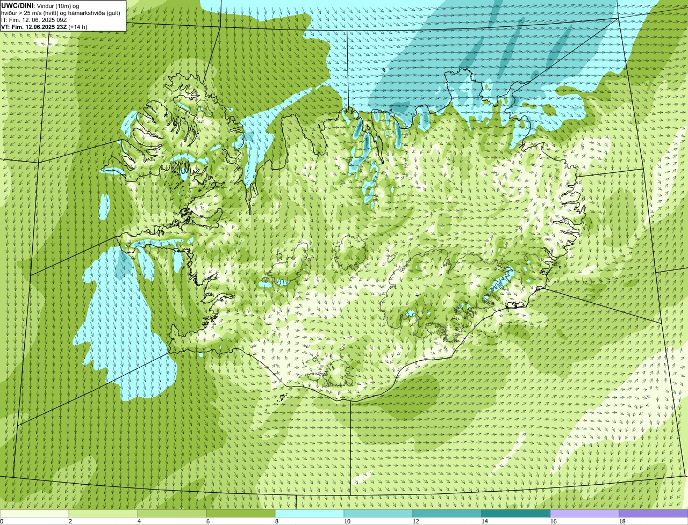688x525 pixels.
Task: Click the 'IT: Fim. 12. 06. 2025 09Z' line
Action: point(34,19)
